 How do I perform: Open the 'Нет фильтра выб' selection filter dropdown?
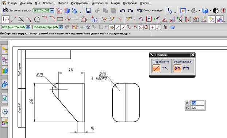[x=28, y=27]
